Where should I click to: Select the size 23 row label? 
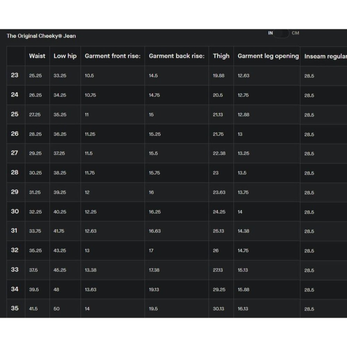pyautogui.click(x=15, y=75)
